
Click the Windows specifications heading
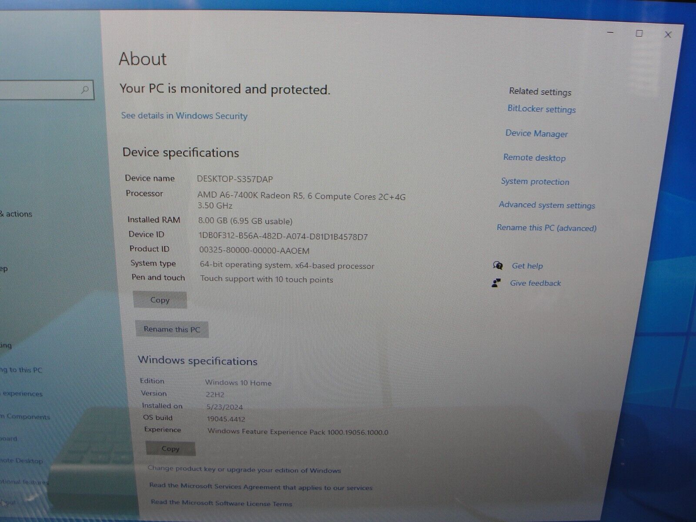(197, 361)
